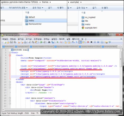The image size is (124, 116).
Task: Collapse the fieldset fold marker on line 21
Action: click(10, 103)
